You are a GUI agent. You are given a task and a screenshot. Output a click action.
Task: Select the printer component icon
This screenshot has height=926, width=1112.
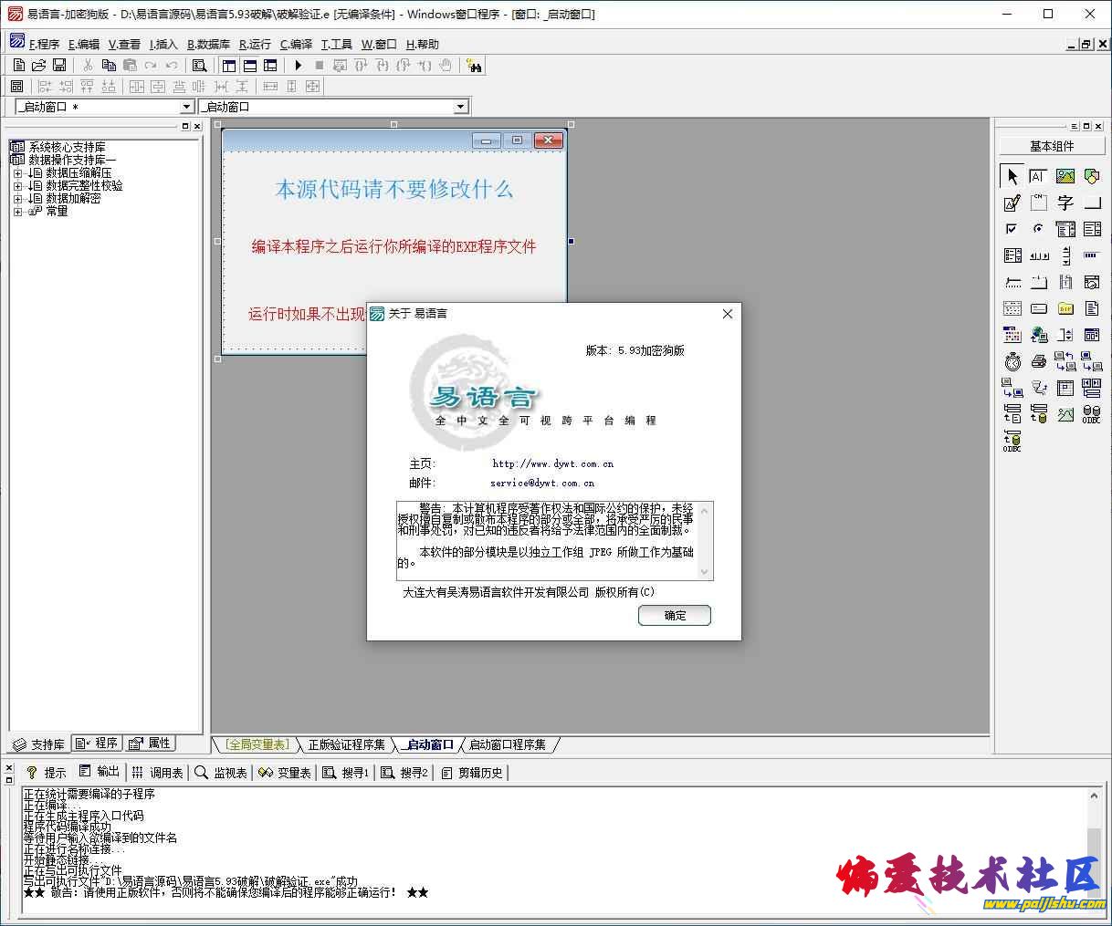[x=1039, y=362]
